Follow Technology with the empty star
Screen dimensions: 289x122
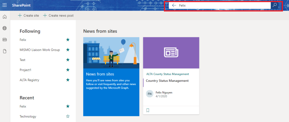click(68, 117)
